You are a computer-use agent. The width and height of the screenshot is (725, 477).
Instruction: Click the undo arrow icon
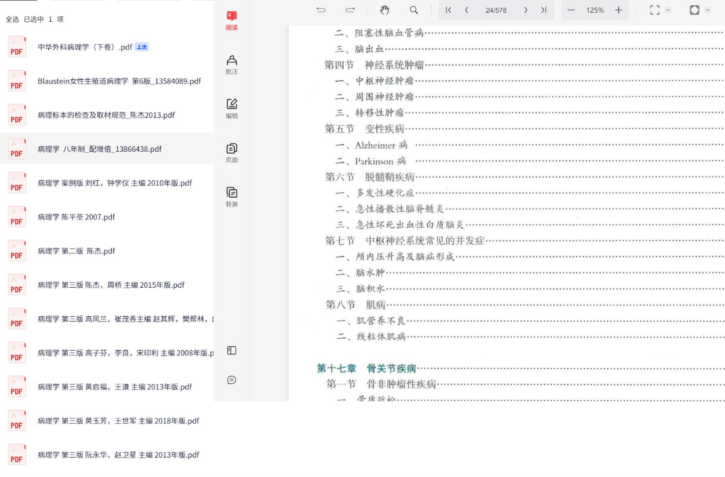coord(321,10)
